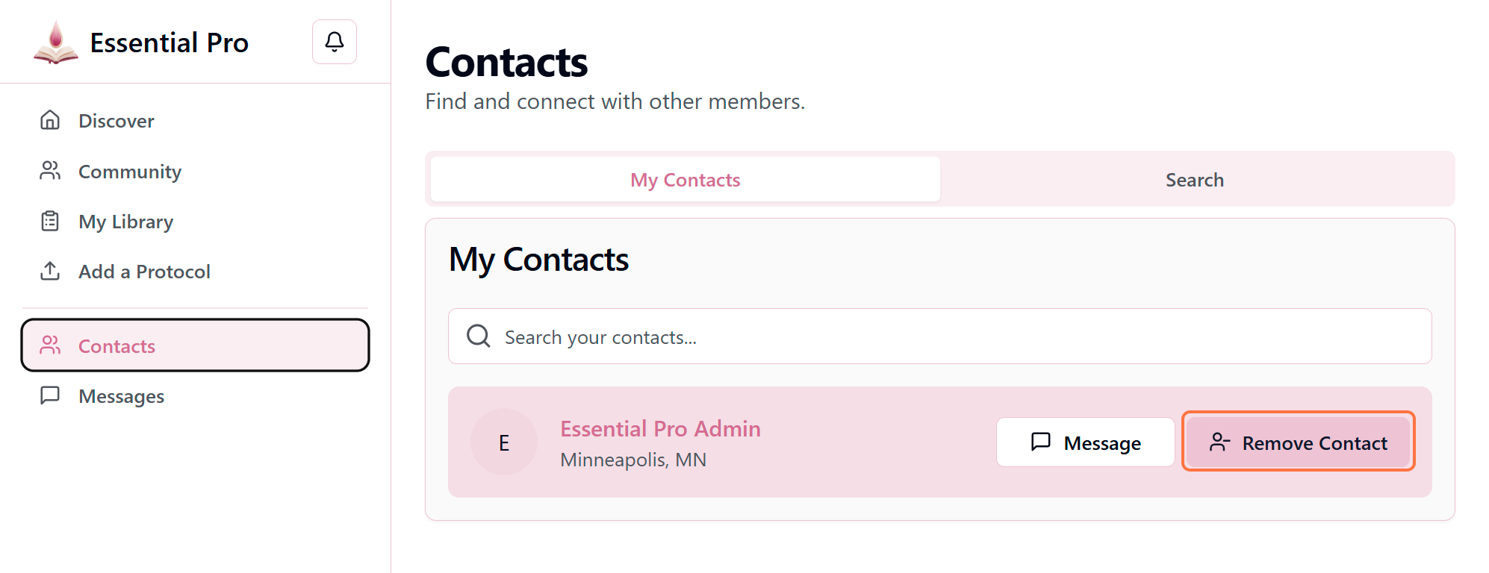Switch to the Search tab
Screen dimensions: 1489x573
point(1194,180)
